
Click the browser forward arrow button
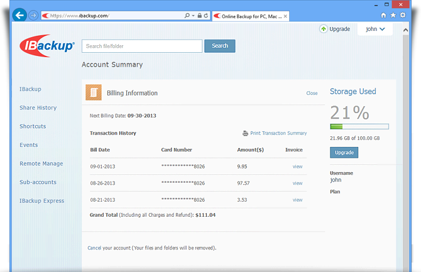33,15
